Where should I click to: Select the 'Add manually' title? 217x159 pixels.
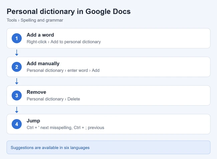(x=43, y=64)
